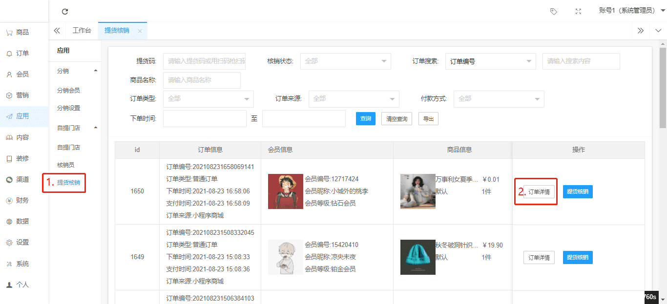Close the 提货核销 tab
The image size is (667, 304).
click(140, 31)
